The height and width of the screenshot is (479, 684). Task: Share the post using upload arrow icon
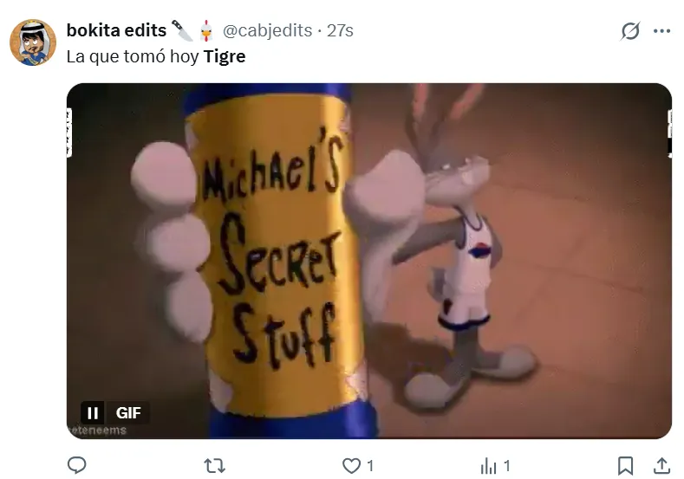click(x=661, y=465)
